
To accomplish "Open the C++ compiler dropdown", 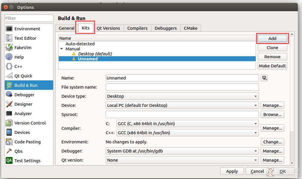I will (x=187, y=133).
